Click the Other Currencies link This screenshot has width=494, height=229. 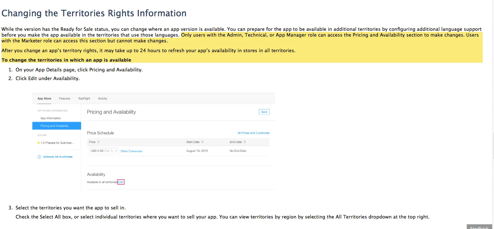(x=132, y=151)
